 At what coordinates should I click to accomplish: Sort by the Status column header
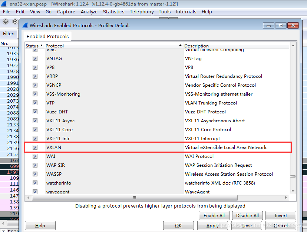tap(34, 46)
